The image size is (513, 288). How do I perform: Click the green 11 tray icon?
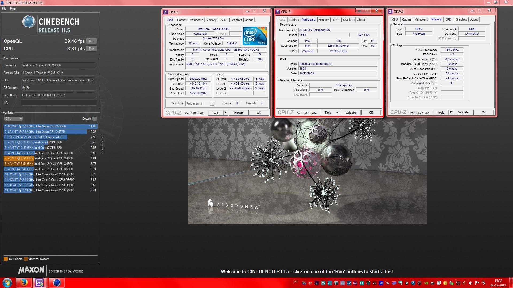(x=362, y=283)
